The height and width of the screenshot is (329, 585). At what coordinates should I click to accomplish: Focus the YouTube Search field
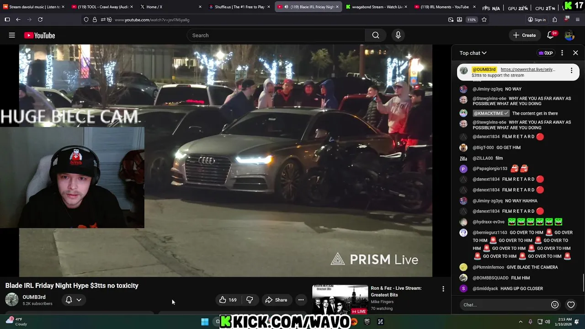pyautogui.click(x=276, y=35)
